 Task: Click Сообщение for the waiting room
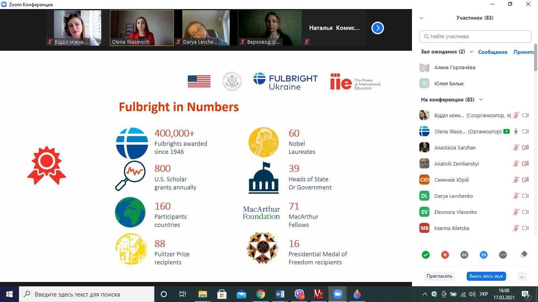point(492,52)
